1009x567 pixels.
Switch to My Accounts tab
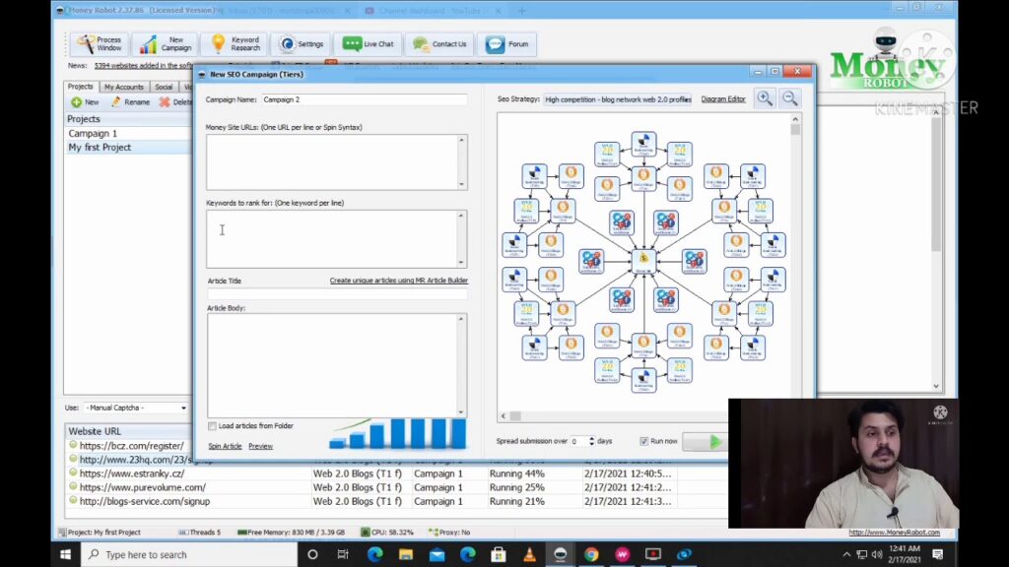pyautogui.click(x=124, y=87)
